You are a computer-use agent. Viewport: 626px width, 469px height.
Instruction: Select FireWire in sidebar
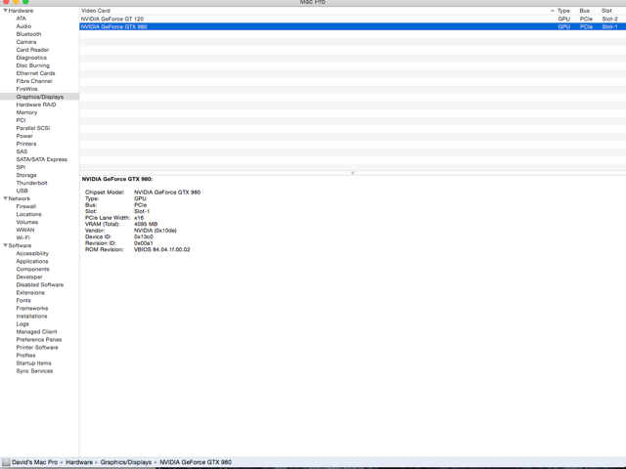pos(26,89)
